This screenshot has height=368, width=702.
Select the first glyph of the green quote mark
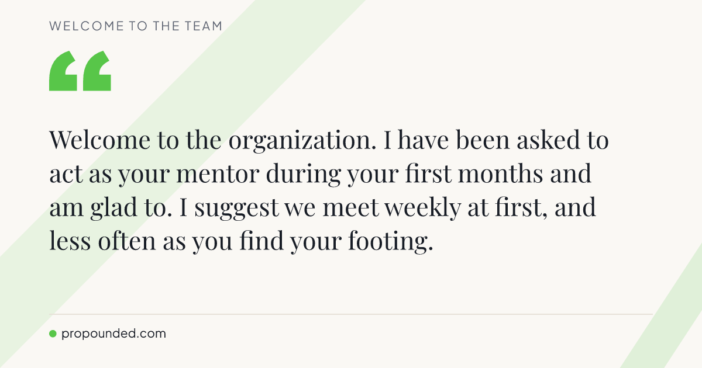point(63,71)
